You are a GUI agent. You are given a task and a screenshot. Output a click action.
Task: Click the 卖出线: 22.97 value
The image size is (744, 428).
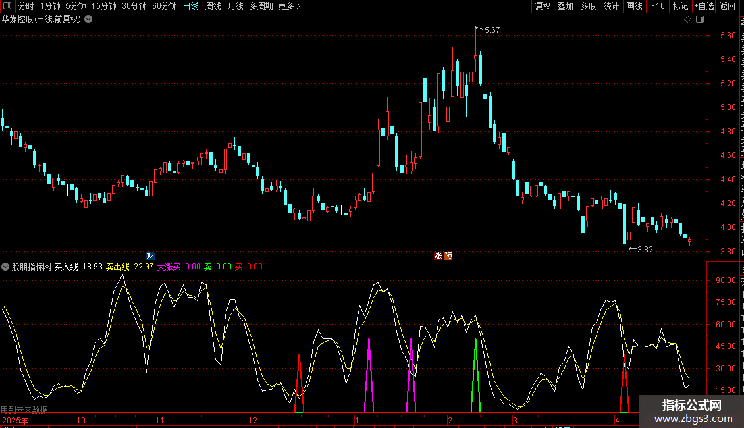click(x=130, y=267)
